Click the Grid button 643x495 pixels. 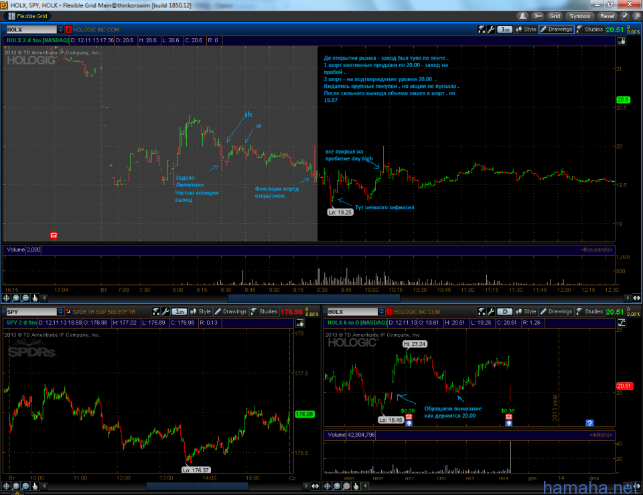(x=555, y=16)
